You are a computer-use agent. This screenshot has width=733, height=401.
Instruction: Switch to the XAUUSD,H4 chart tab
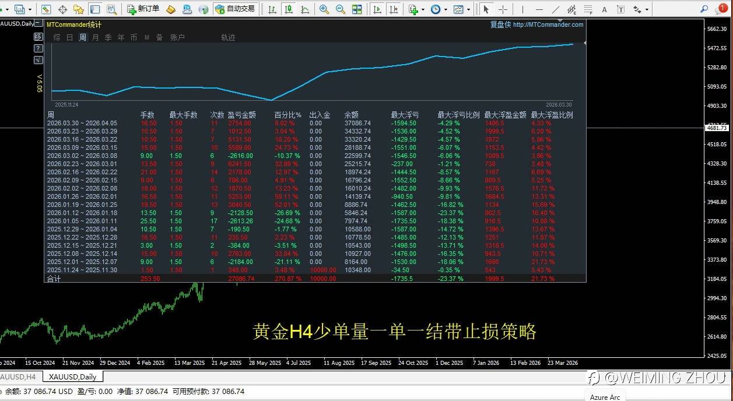point(18,377)
